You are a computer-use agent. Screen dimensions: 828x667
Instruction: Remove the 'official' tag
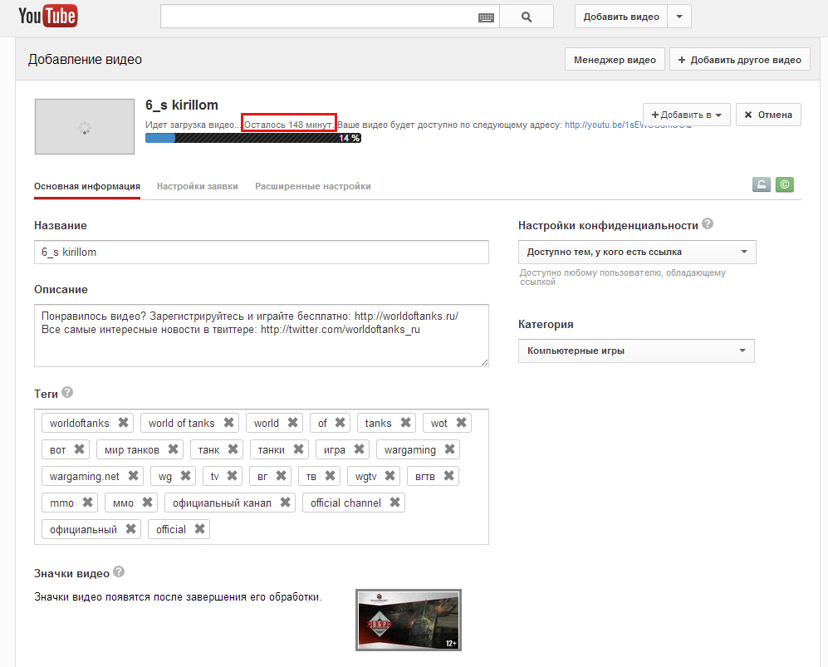pyautogui.click(x=199, y=528)
